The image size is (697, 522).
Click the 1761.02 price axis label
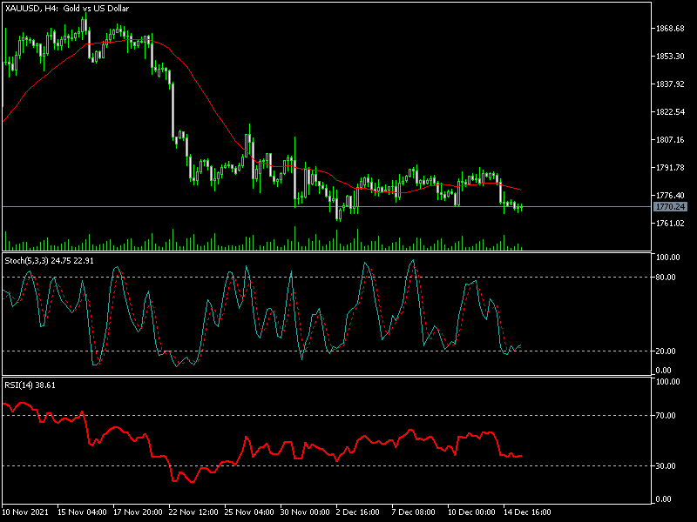click(670, 224)
